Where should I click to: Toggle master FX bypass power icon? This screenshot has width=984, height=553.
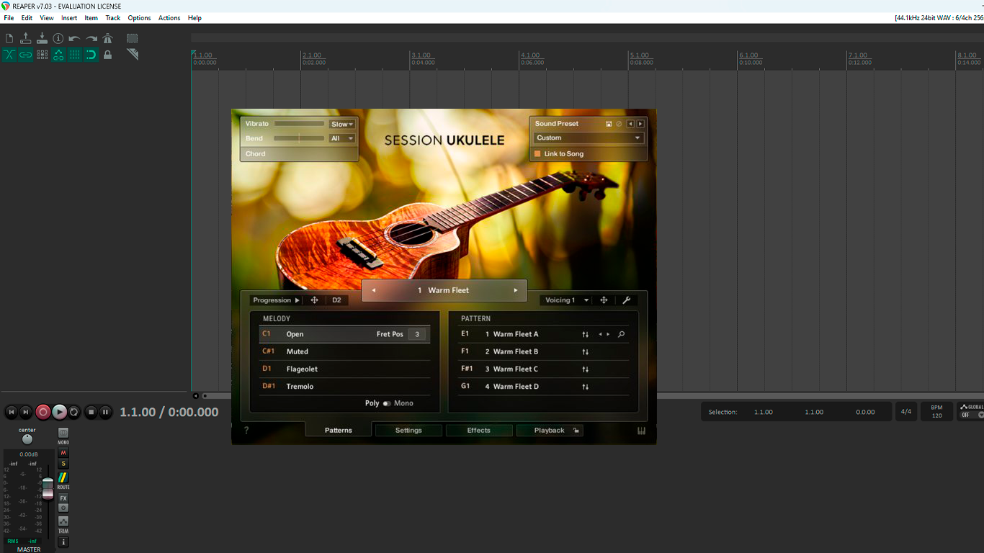[x=63, y=508]
